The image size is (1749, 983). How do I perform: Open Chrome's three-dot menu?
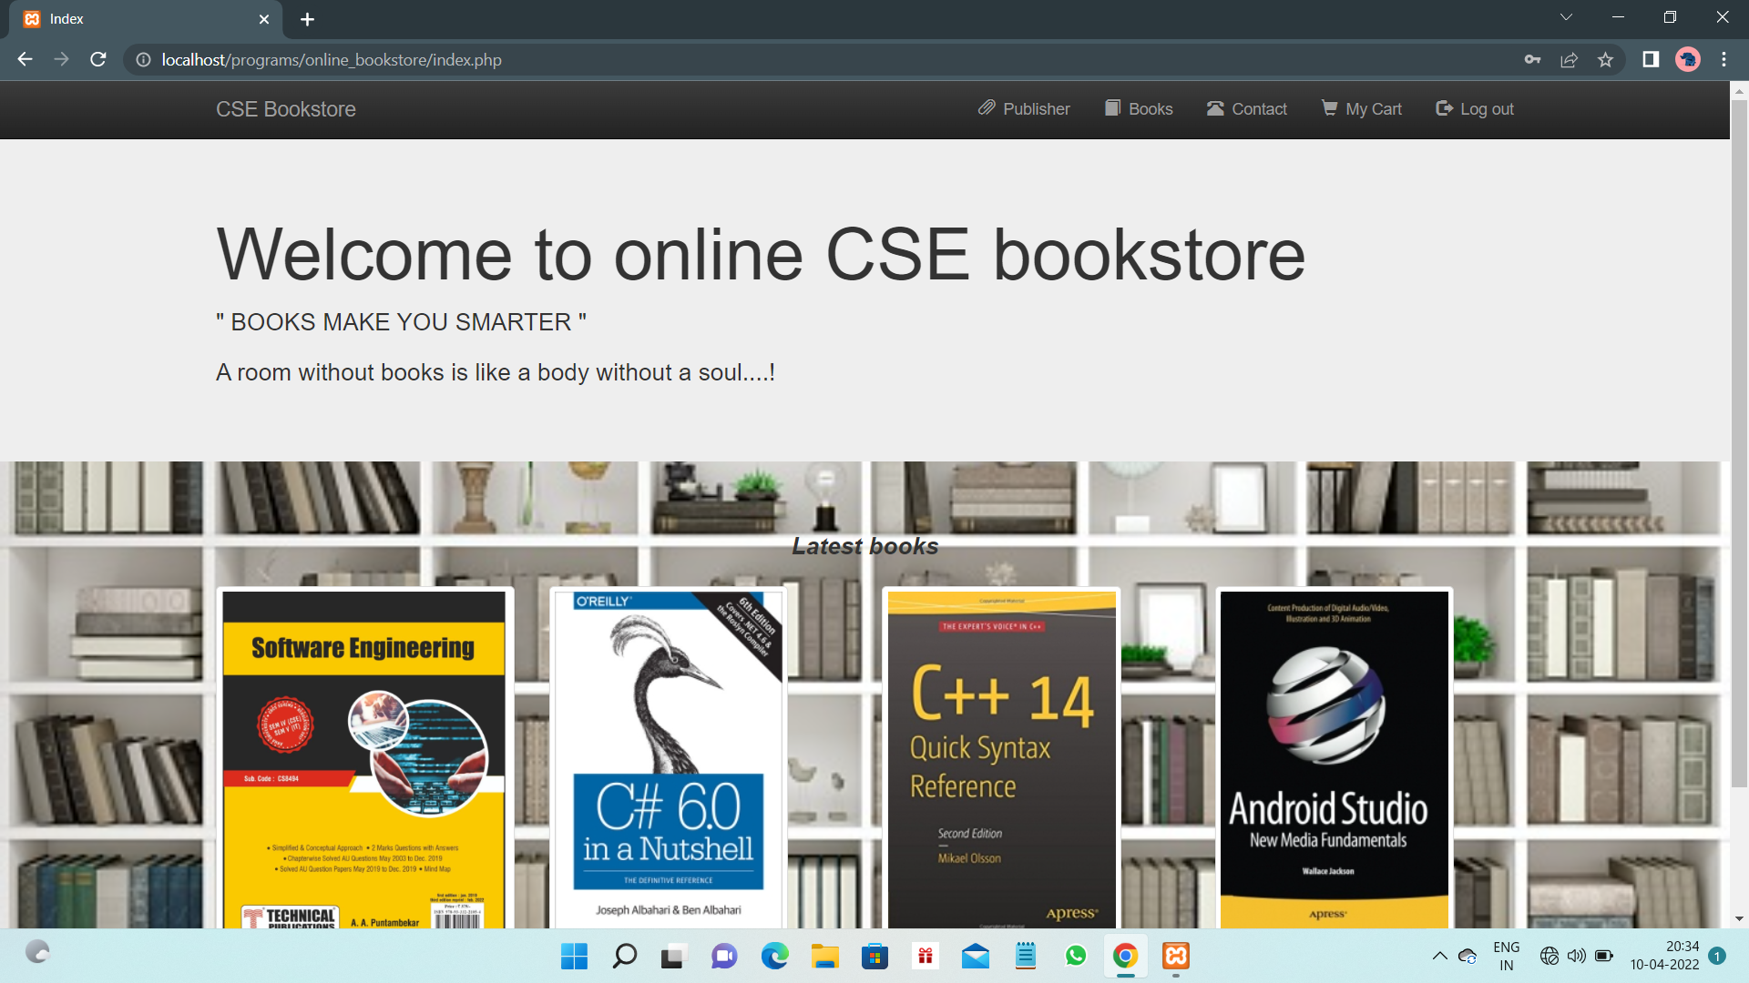pyautogui.click(x=1723, y=59)
